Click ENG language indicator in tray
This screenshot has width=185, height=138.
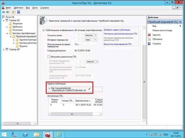[166, 135]
